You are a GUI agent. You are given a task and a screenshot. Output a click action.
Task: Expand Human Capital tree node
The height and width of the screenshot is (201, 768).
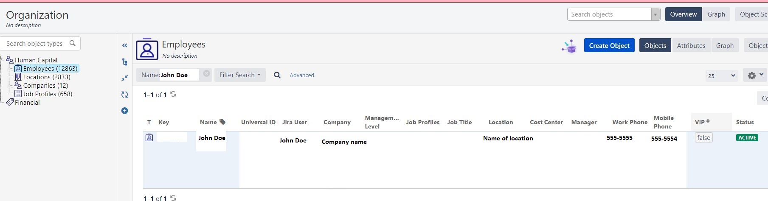(2, 60)
